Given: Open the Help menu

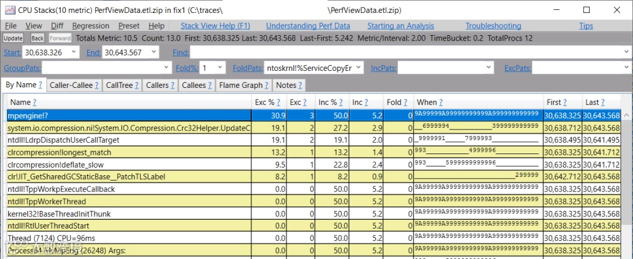Looking at the screenshot, I should 156,26.
